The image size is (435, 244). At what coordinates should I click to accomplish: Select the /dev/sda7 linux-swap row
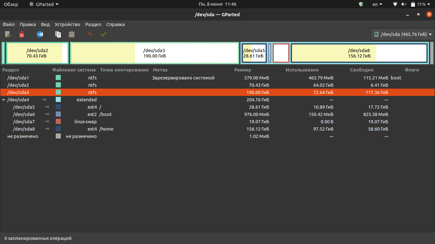217,122
